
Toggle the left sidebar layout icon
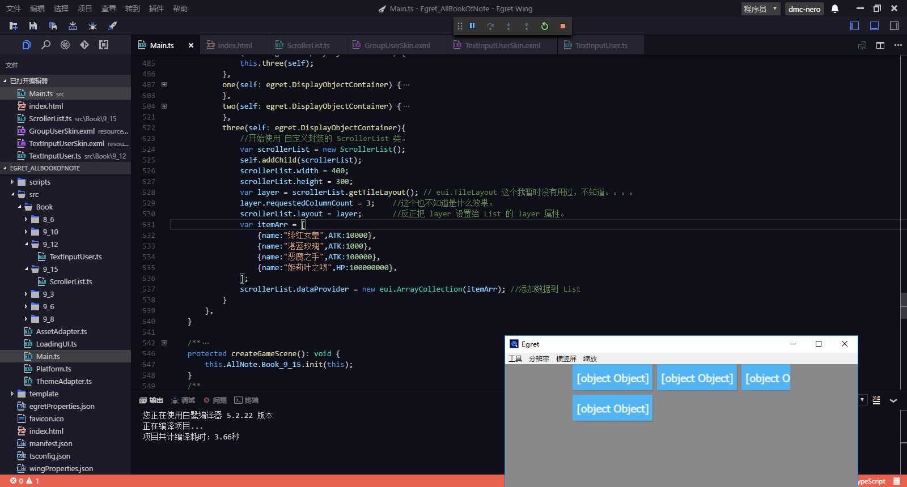click(x=855, y=26)
